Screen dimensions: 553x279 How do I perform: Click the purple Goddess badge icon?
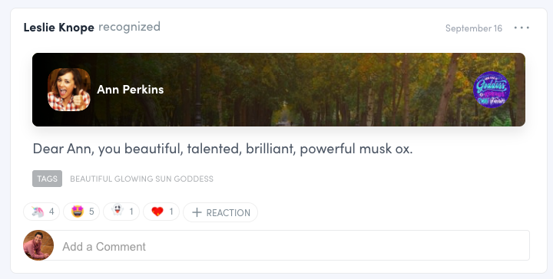[x=492, y=90]
